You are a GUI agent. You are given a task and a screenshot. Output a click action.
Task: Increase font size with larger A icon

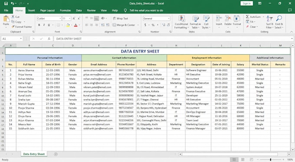coord(74,18)
